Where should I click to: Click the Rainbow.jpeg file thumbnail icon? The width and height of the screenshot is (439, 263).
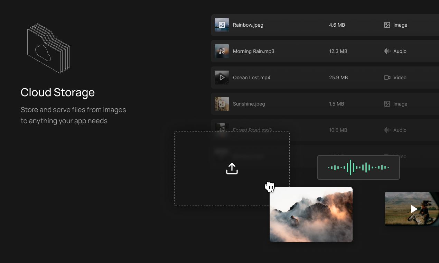click(x=222, y=25)
